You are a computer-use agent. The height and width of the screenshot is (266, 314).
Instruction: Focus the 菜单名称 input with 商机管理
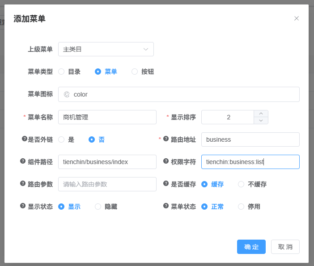(x=107, y=117)
